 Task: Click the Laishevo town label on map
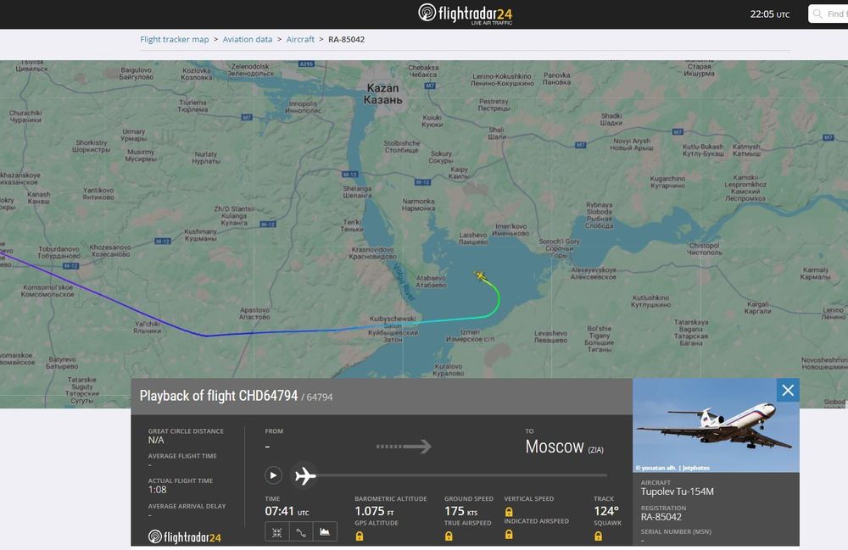[x=473, y=238]
